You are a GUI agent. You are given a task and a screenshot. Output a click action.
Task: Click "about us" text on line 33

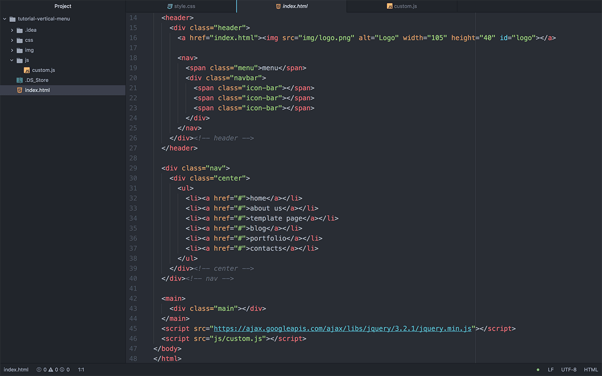click(266, 209)
